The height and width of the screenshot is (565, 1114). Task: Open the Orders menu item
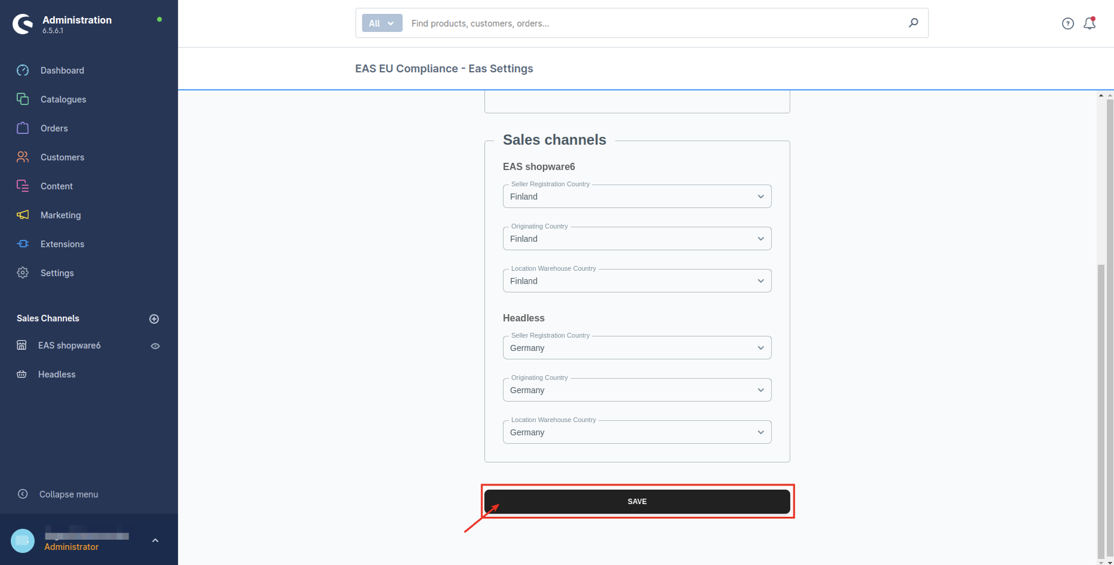54,128
